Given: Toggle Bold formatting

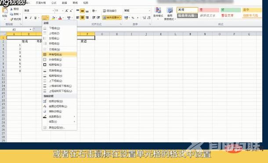Looking at the screenshot, I should (x=26, y=18).
